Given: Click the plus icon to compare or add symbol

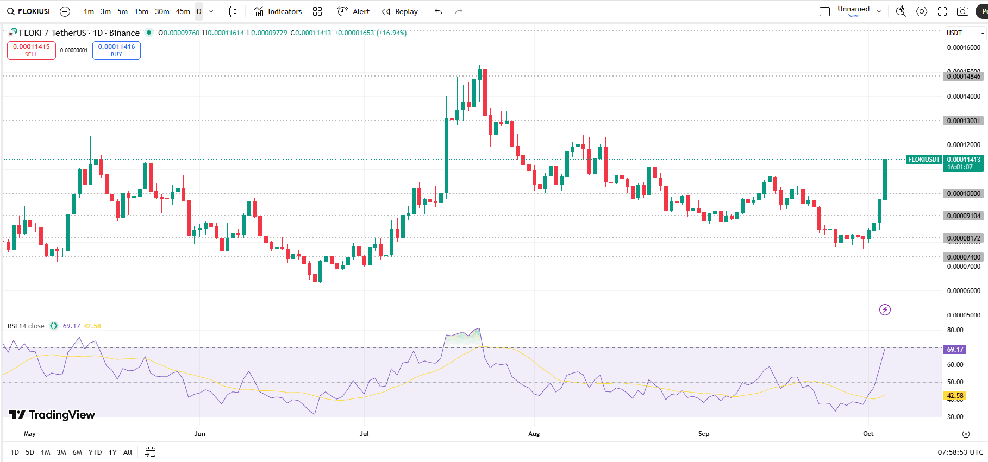Looking at the screenshot, I should pyautogui.click(x=65, y=11).
